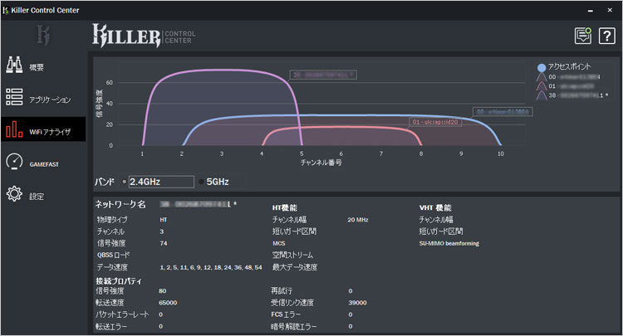Viewport: 623px width, 336px height.
Task: Select the 2.4GHz band radio button
Action: point(125,182)
